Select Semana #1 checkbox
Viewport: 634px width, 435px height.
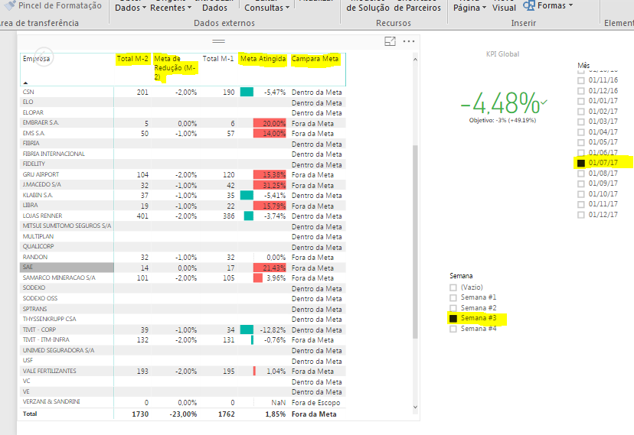[453, 298]
